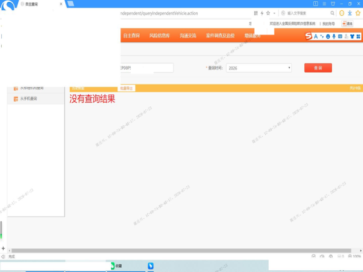
Task: Click the Sogou input method S logo
Action: coord(309,36)
